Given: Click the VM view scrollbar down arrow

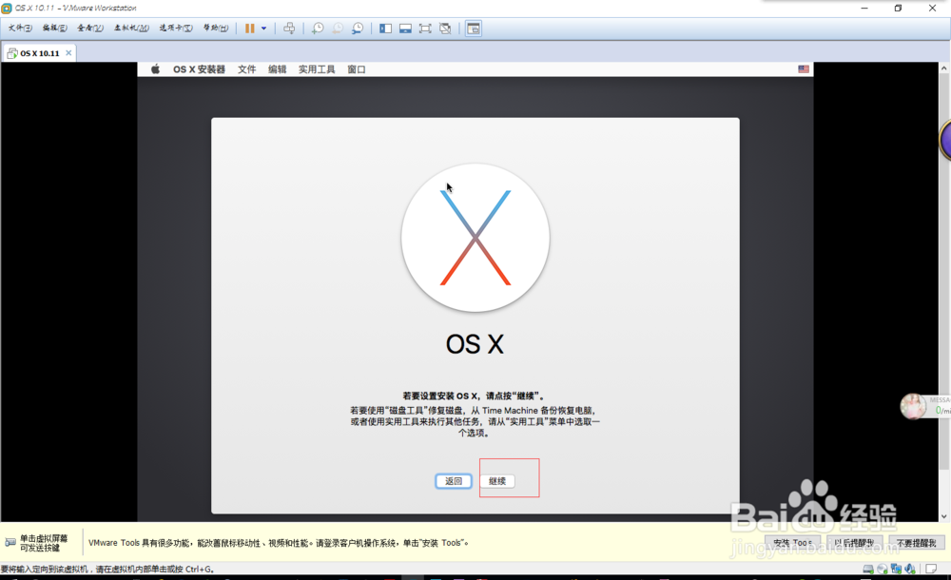Looking at the screenshot, I should 943,516.
